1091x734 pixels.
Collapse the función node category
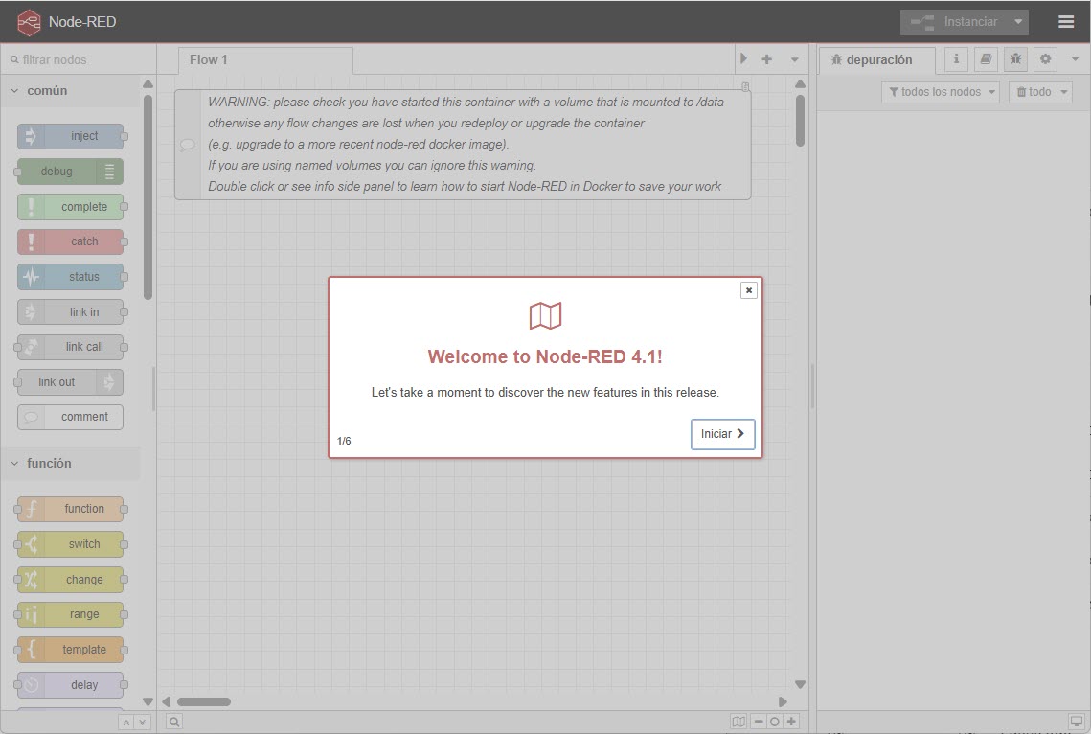[x=44, y=463]
